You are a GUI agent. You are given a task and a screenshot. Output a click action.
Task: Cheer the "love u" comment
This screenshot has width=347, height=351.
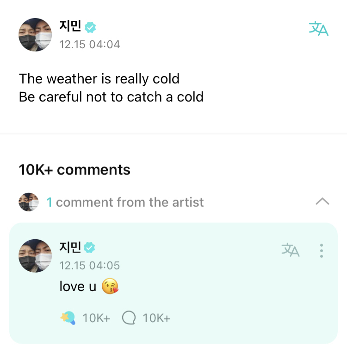click(x=68, y=318)
